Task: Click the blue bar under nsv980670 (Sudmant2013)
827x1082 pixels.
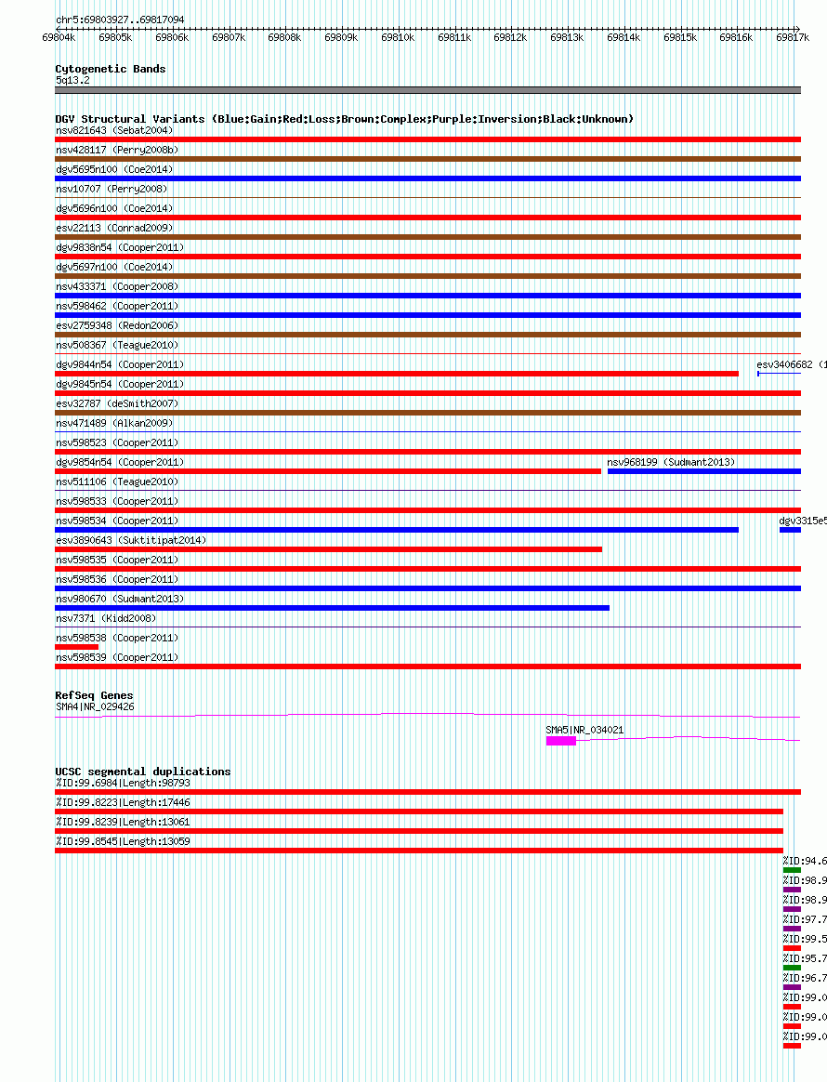Action: (x=333, y=608)
